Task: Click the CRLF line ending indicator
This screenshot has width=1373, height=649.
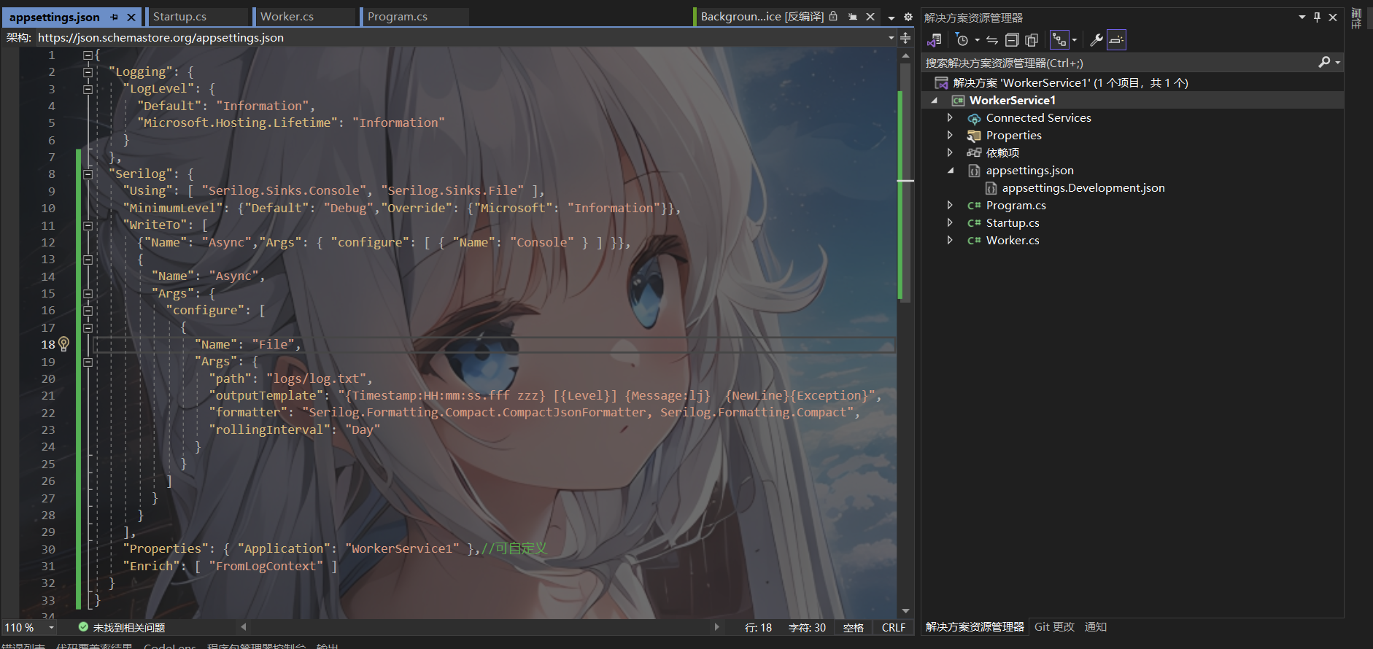Action: click(x=894, y=627)
